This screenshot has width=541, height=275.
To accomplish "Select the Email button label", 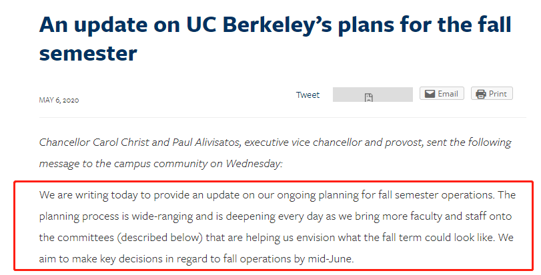I will [448, 94].
